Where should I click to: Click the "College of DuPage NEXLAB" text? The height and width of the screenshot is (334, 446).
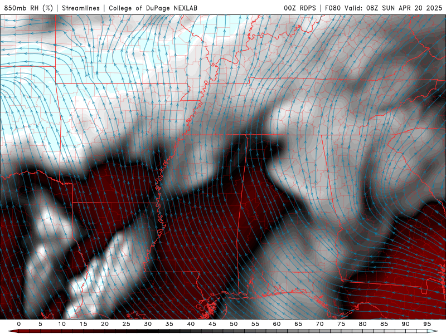(153, 8)
